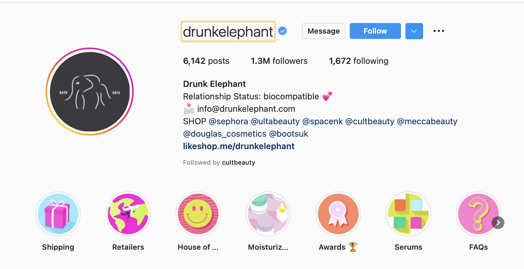The width and height of the screenshot is (524, 269).
Task: Follow the drunkelephant account
Action: coord(375,31)
